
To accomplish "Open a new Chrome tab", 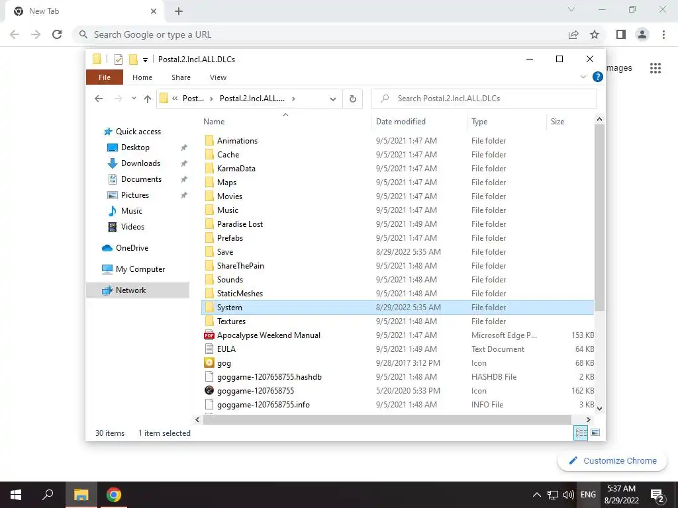I will tap(179, 11).
